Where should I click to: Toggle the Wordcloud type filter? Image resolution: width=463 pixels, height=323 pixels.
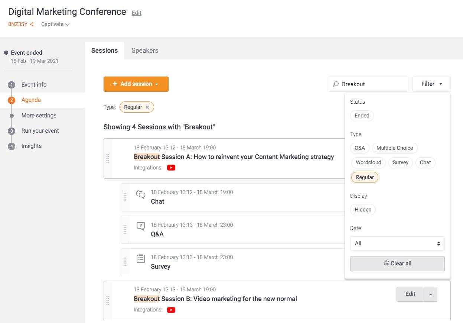(368, 162)
